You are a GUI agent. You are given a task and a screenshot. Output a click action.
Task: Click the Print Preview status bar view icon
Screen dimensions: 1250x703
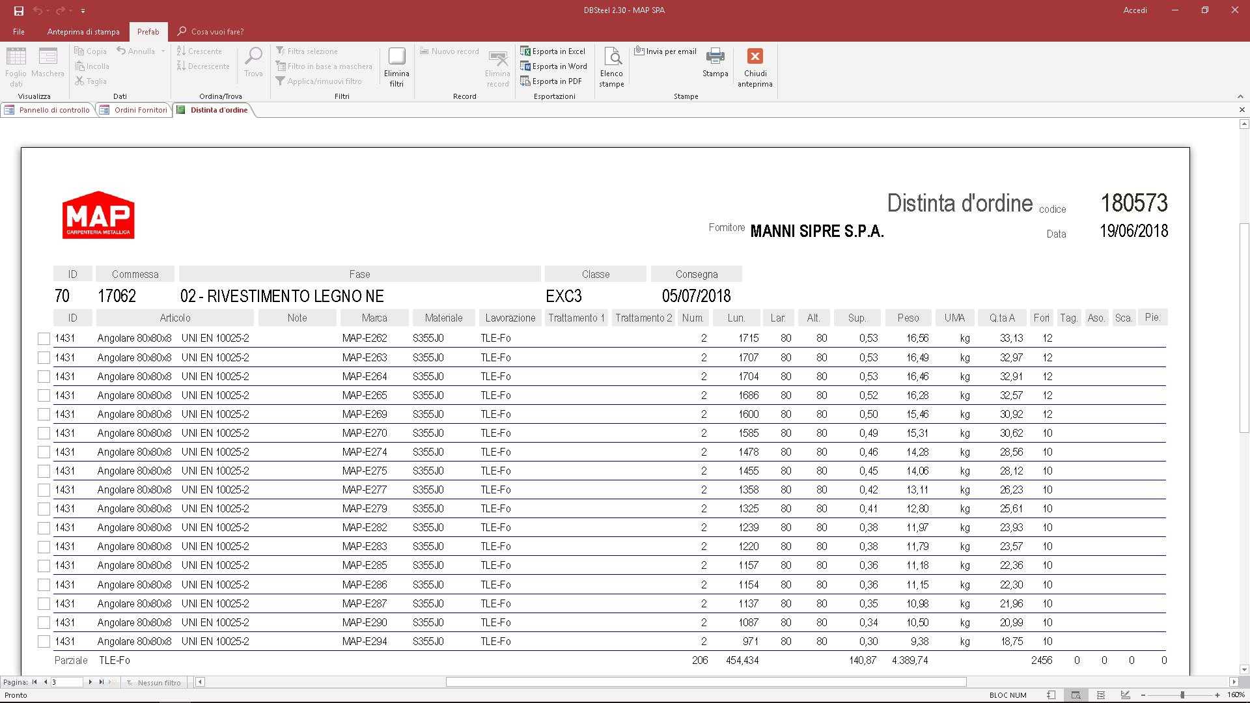[x=1076, y=695]
